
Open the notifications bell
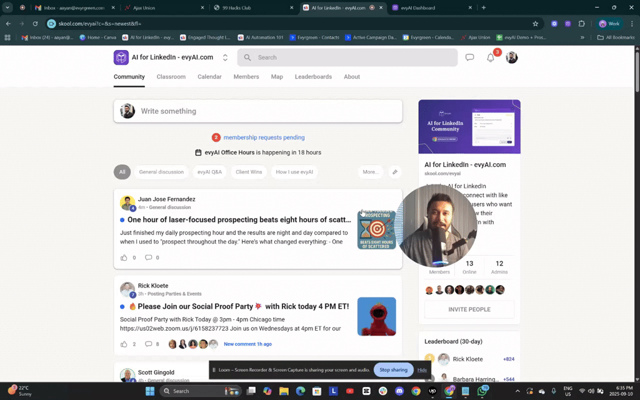[x=491, y=58]
